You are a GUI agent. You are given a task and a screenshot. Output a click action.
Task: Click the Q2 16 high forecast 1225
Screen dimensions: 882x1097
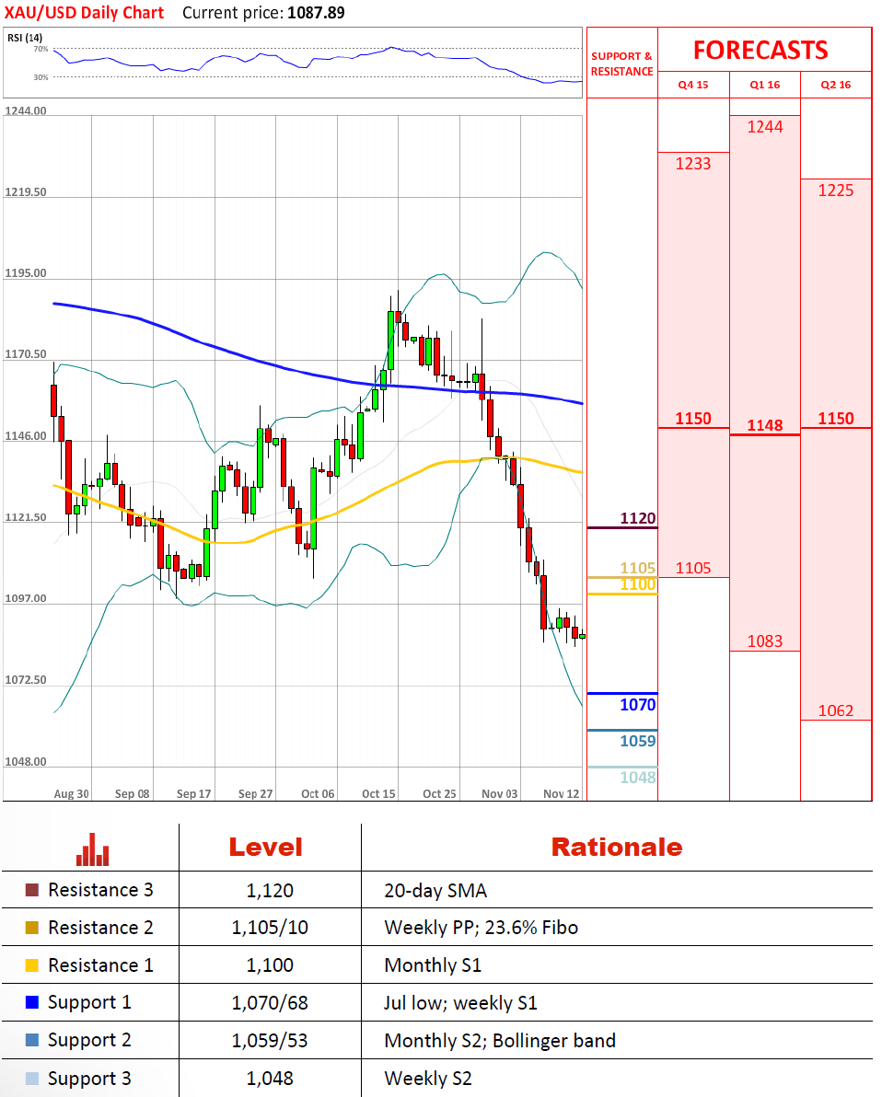836,191
